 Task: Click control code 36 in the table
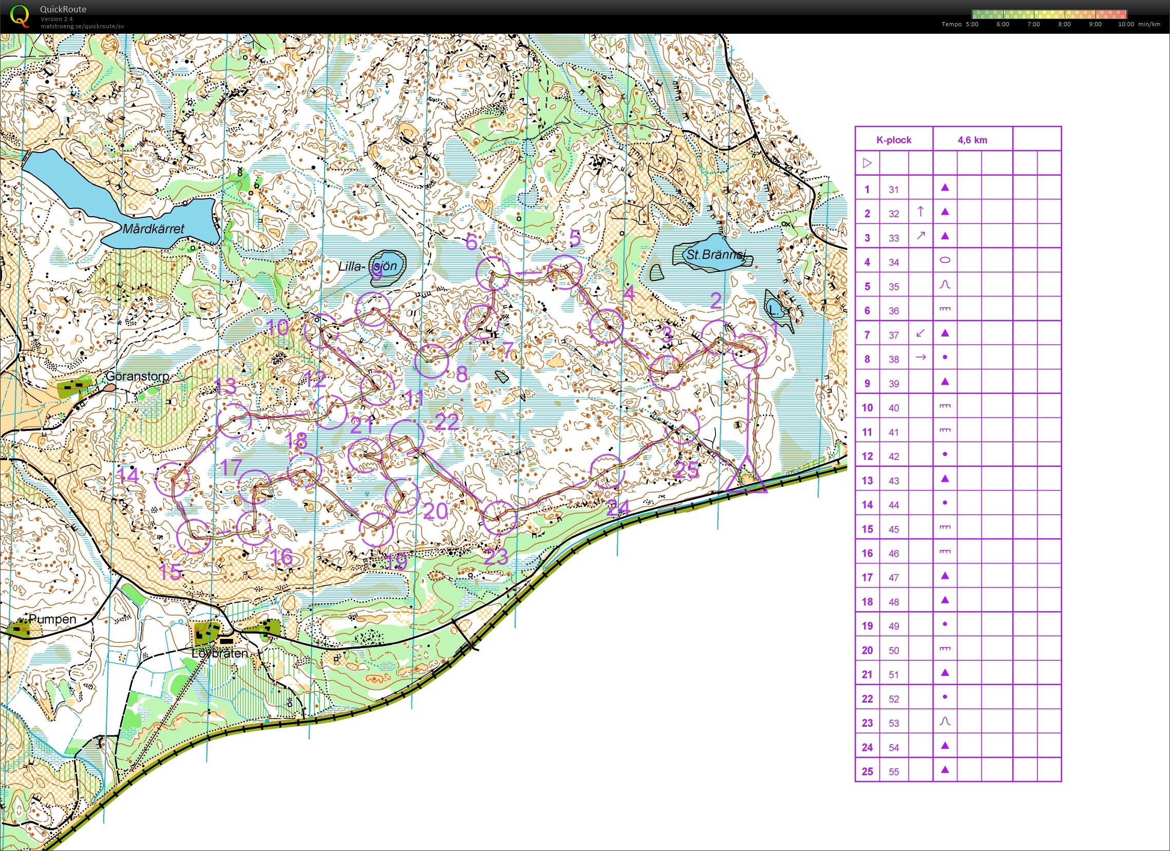coord(894,311)
